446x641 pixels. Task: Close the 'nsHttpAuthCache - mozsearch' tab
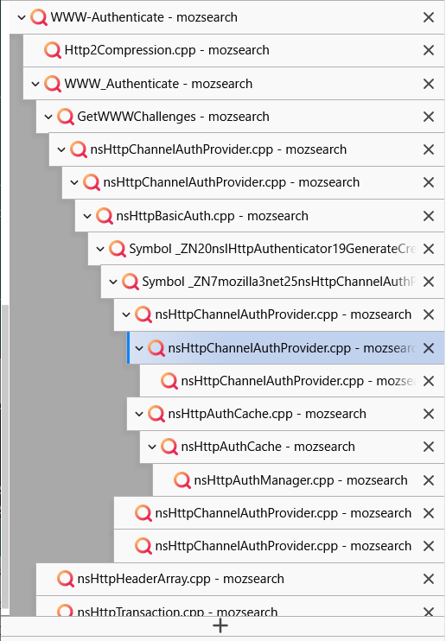coord(429,447)
